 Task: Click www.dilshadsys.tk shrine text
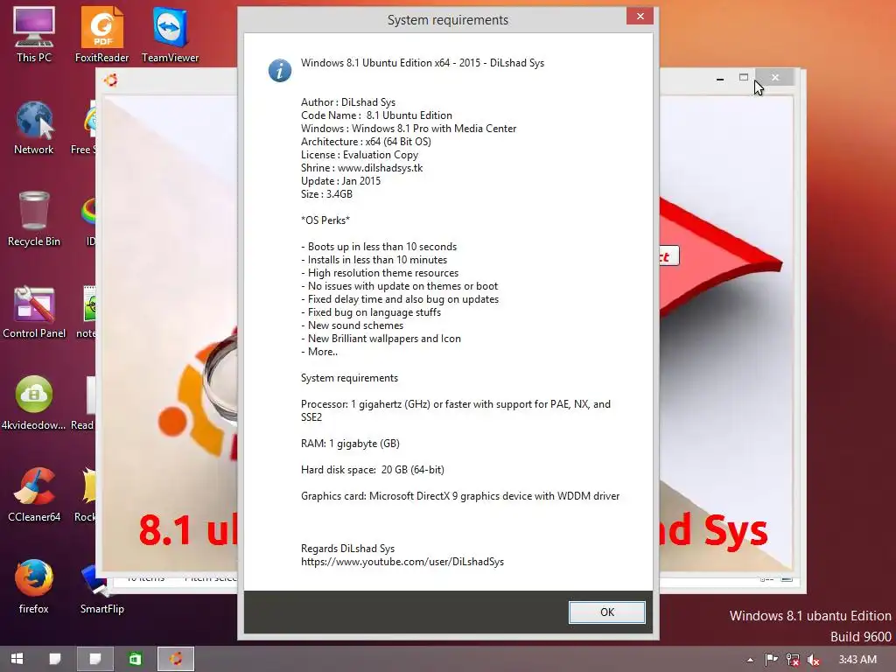(x=380, y=168)
